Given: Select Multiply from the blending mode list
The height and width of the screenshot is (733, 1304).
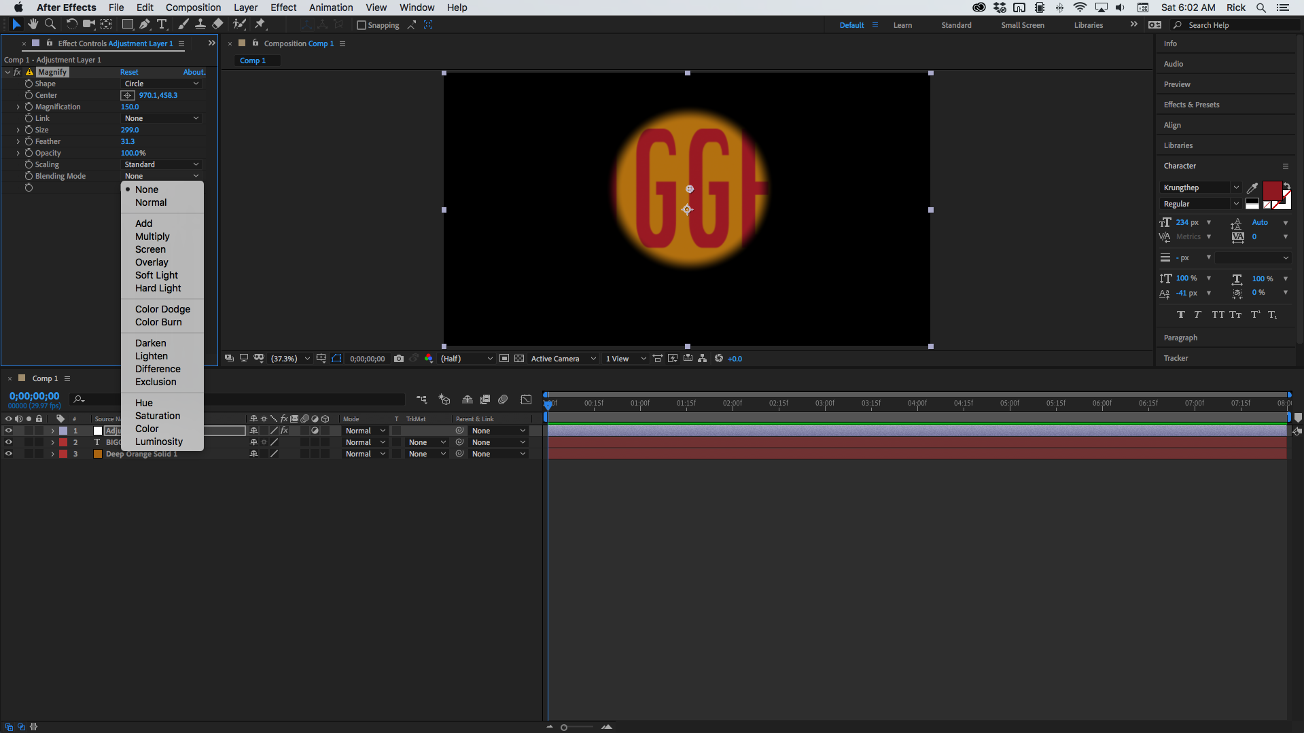Looking at the screenshot, I should (x=152, y=236).
